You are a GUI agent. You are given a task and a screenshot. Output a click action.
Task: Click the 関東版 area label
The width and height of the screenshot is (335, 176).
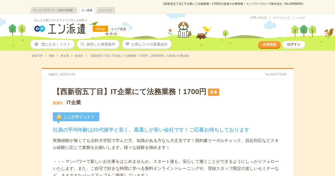click(x=100, y=29)
